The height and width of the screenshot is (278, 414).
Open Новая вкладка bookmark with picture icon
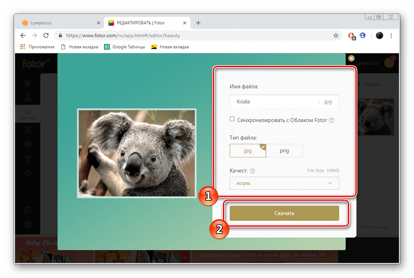point(170,47)
